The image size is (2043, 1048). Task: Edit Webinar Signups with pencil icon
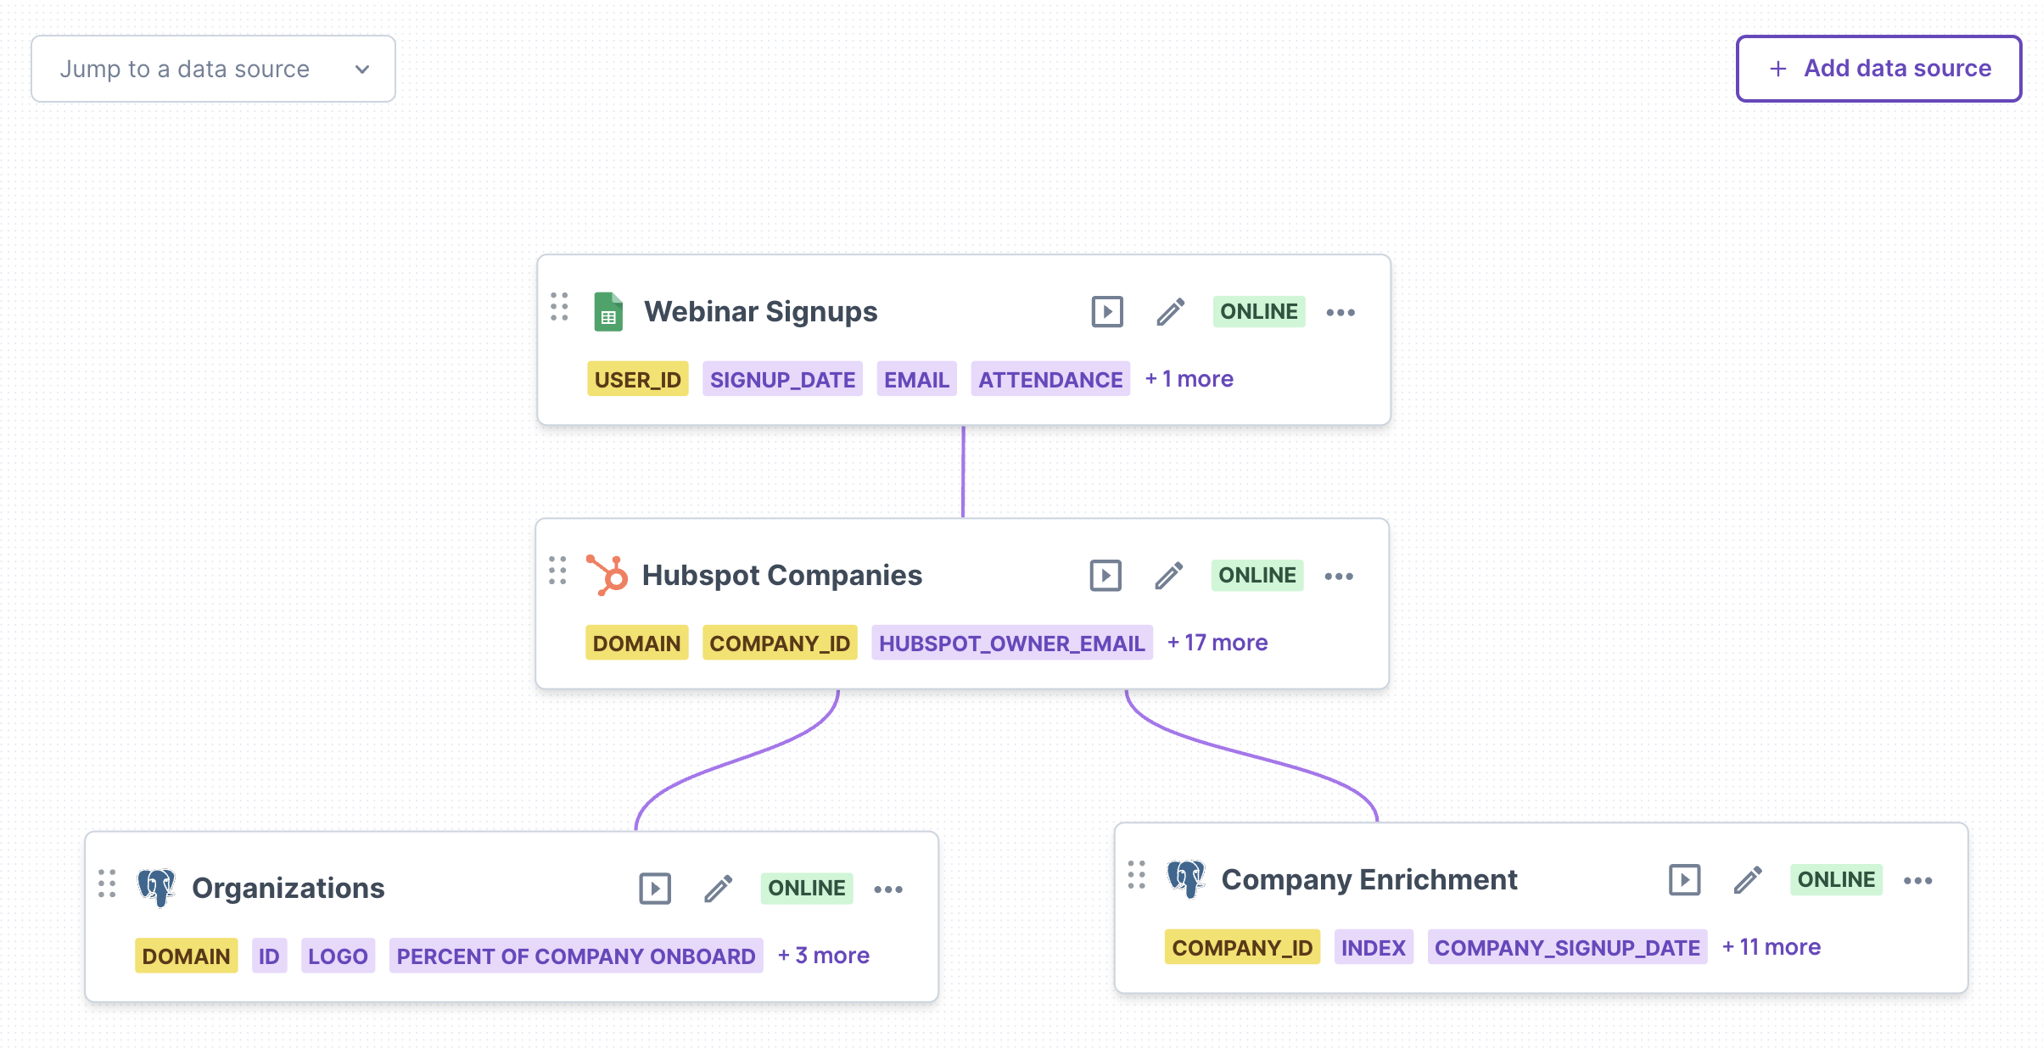1170,312
